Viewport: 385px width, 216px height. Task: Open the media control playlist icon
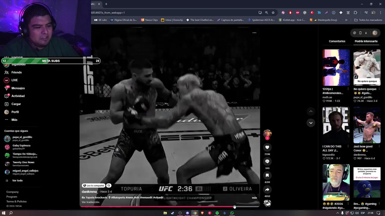[366, 13]
